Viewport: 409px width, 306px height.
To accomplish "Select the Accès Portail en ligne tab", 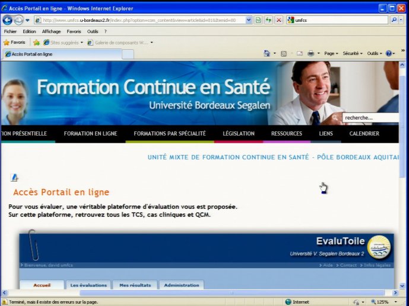I will (x=62, y=54).
